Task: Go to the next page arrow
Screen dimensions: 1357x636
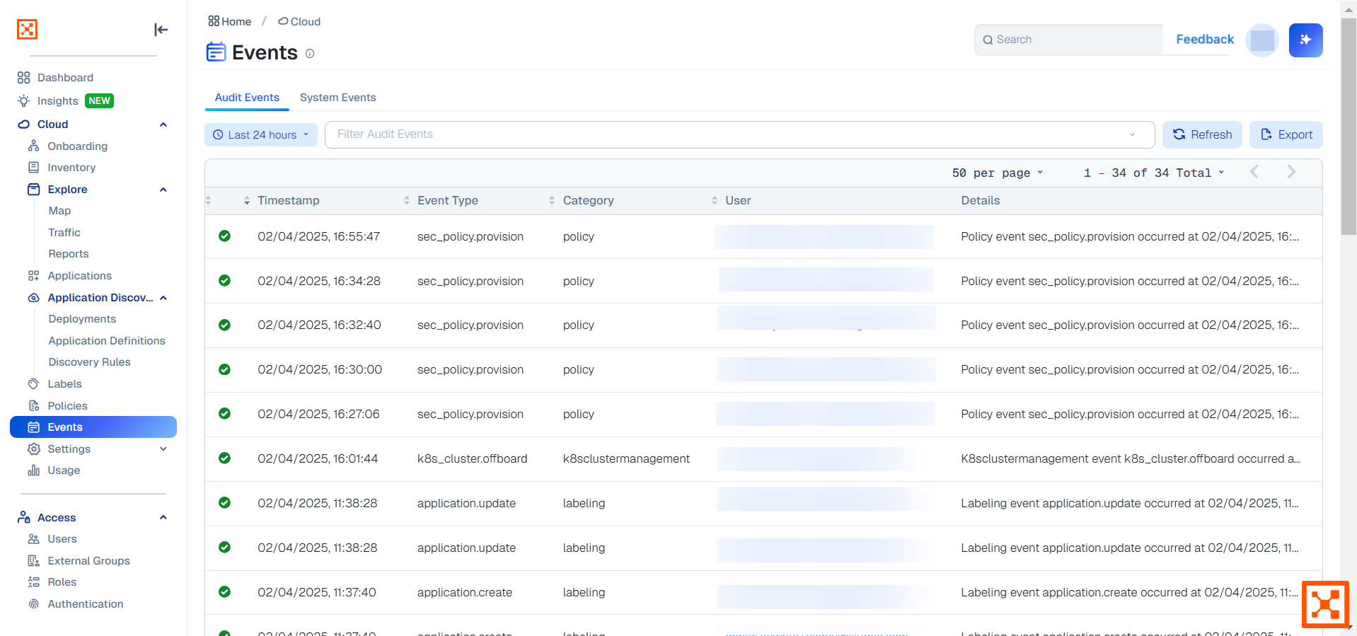Action: [x=1291, y=172]
